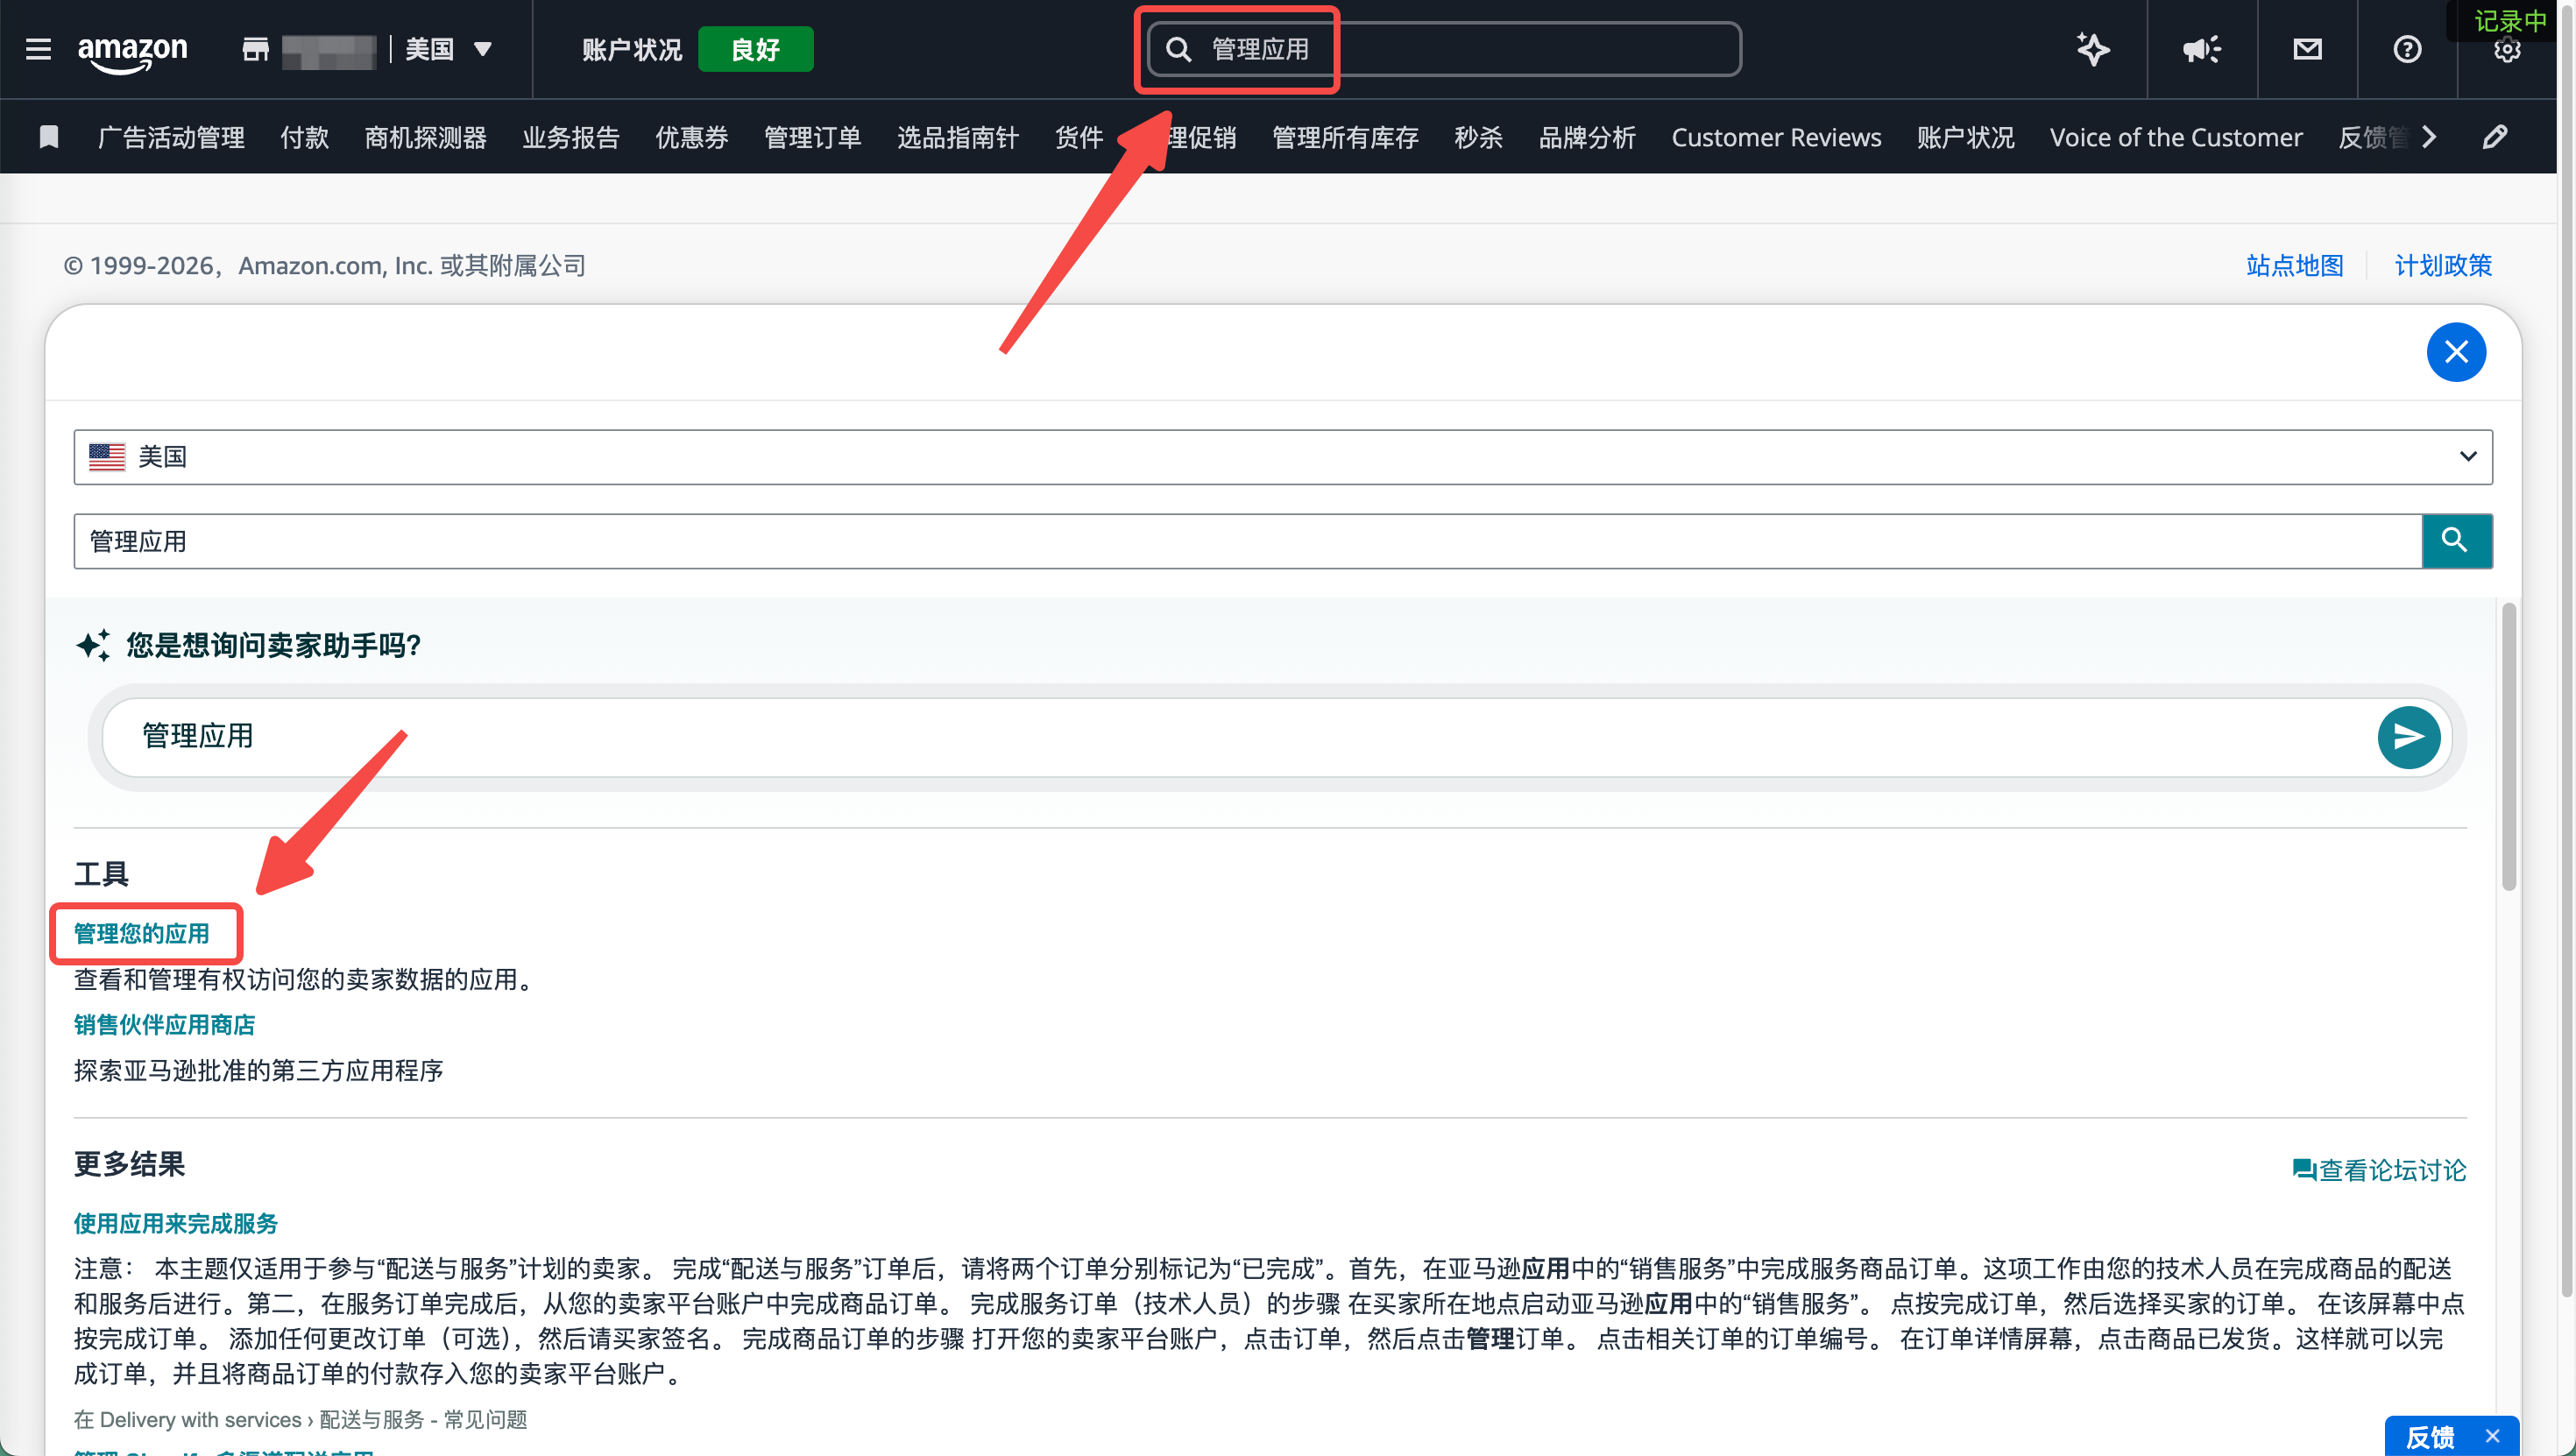The width and height of the screenshot is (2576, 1456).
Task: Open the hamburger main menu
Action: pyautogui.click(x=38, y=49)
